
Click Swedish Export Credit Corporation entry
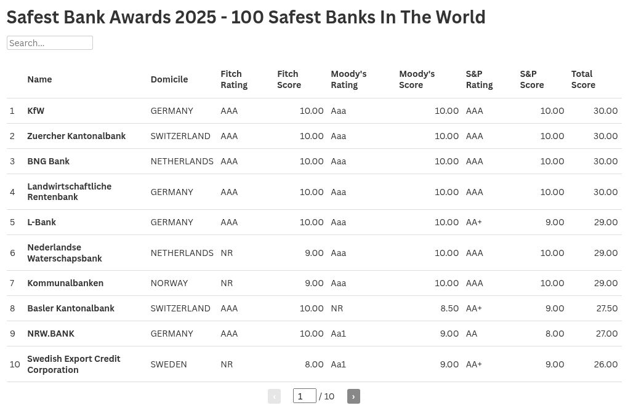coord(73,364)
